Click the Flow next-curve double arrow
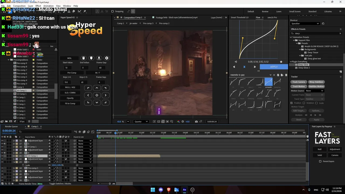This screenshot has height=194, width=345. (255, 67)
